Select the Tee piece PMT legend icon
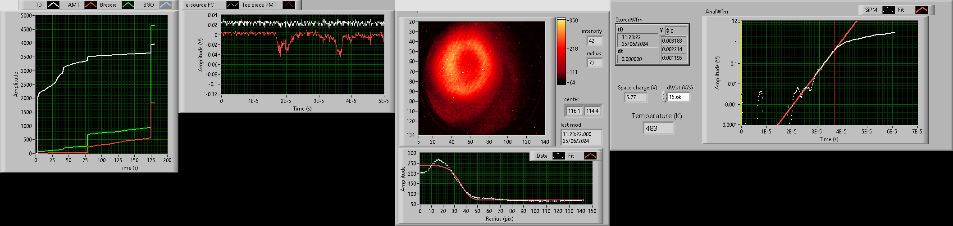This screenshot has width=953, height=226. [289, 5]
